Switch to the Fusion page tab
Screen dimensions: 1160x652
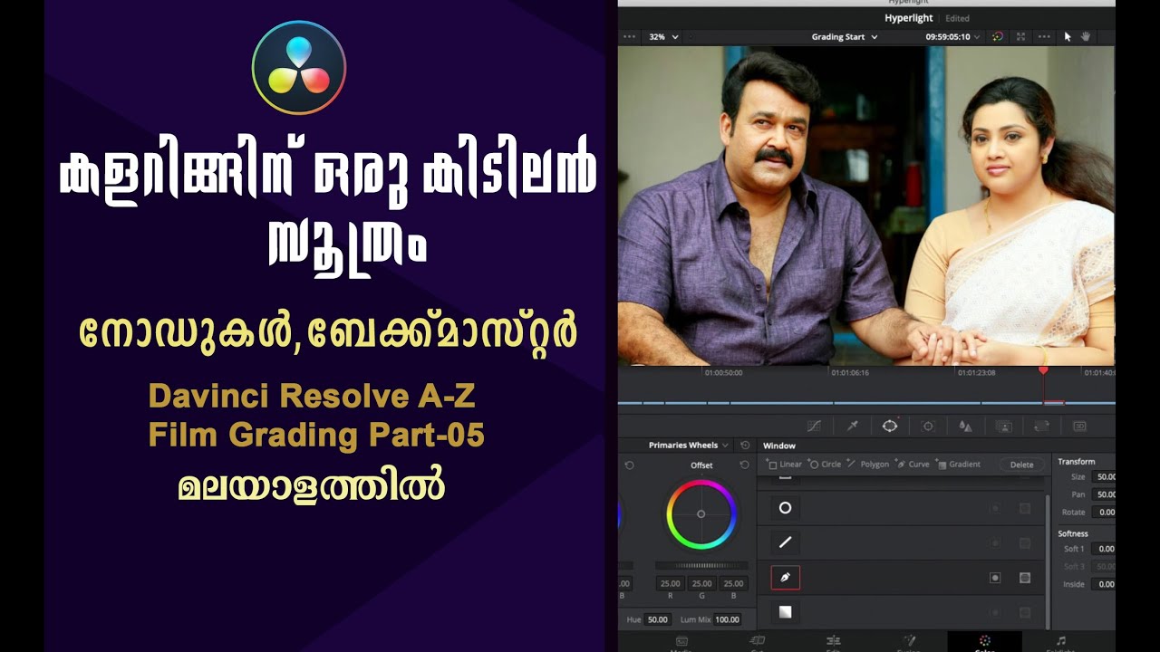coord(908,643)
